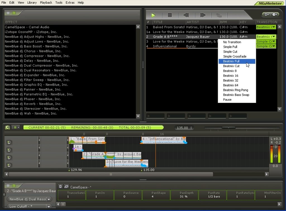Click the PanDepth 31 % parameter cell

(184, 195)
